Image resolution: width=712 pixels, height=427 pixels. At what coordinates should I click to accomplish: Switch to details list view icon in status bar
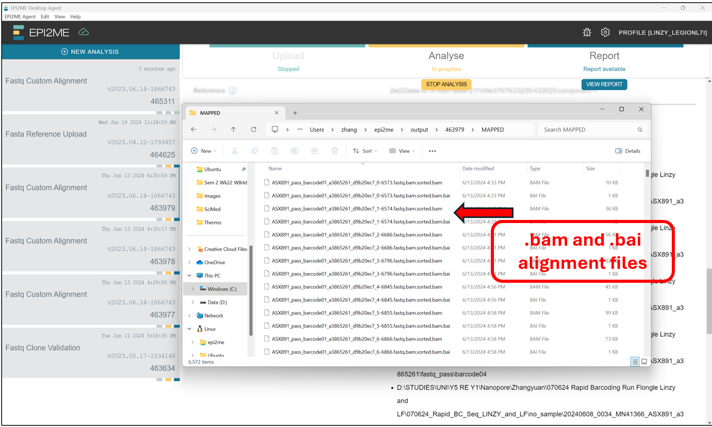tap(635, 362)
